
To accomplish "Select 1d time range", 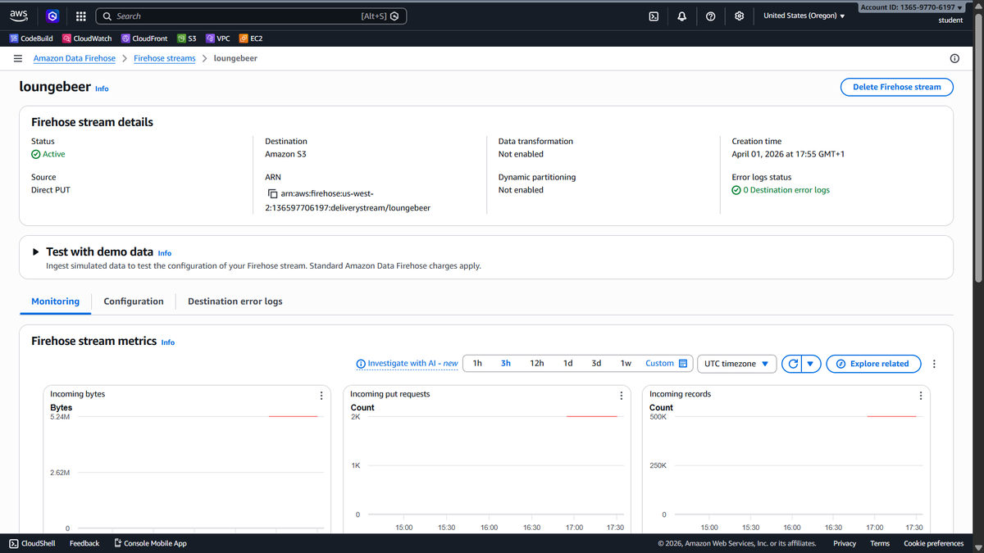I will click(567, 363).
